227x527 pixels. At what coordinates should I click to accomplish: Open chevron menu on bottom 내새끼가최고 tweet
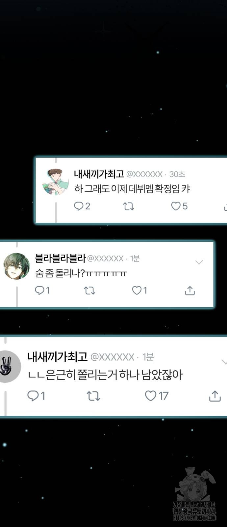point(224,362)
